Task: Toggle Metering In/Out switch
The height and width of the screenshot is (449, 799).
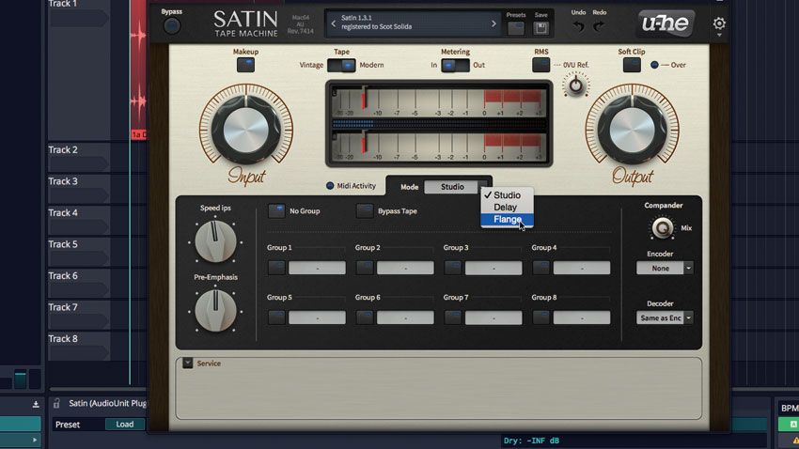Action: pos(455,65)
